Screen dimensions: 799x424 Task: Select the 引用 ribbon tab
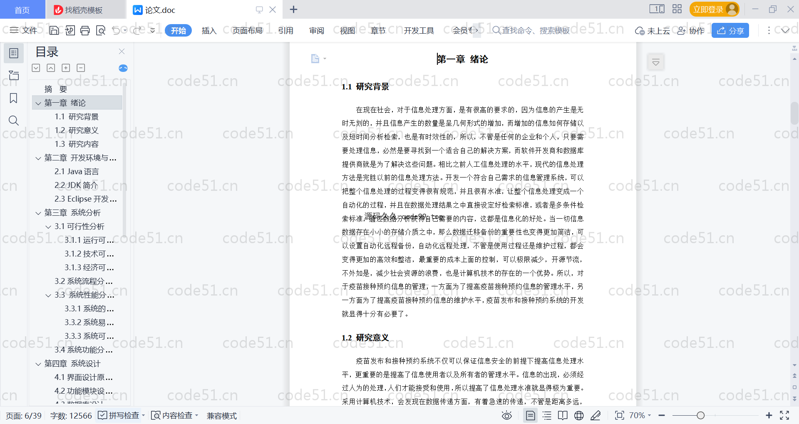point(286,30)
